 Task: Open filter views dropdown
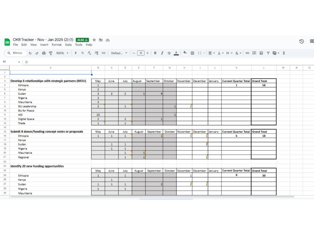click(x=276, y=53)
